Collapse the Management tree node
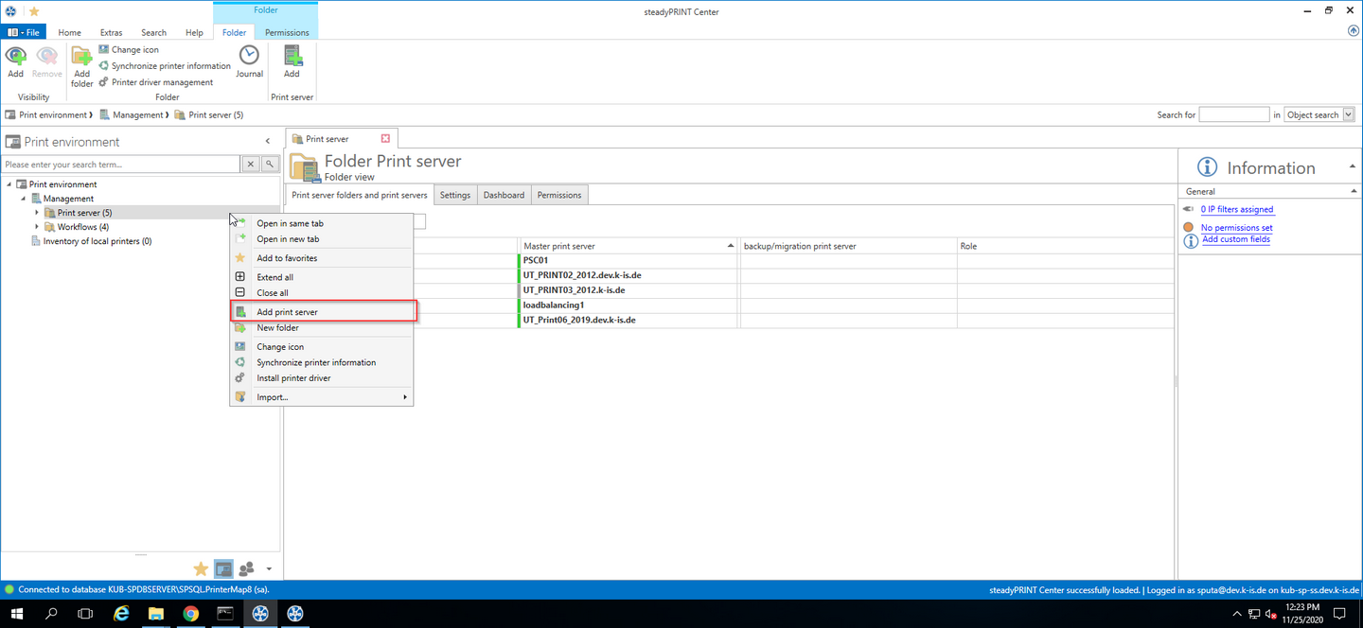The height and width of the screenshot is (628, 1363). (23, 199)
